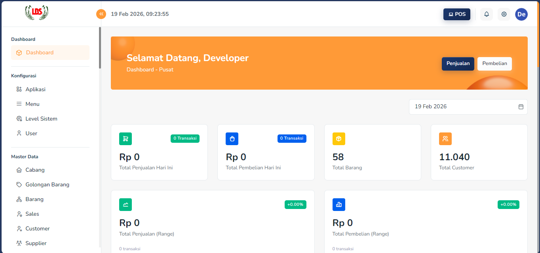This screenshot has width=540, height=253.
Task: Click the Supplier group icon
Action: point(19,243)
